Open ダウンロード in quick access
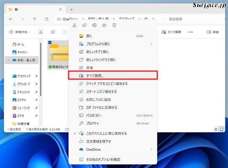Screen dimensions: 228x168 (x=22, y=84)
